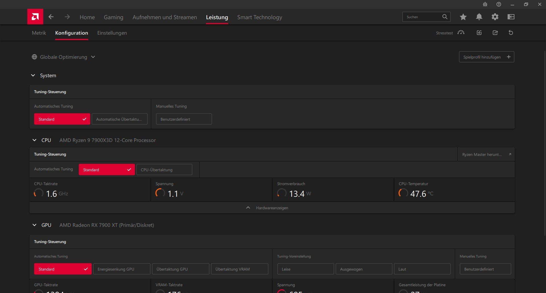Viewport: 546px width, 293px height.
Task: Open the help question mark icon
Action: (x=499, y=4)
